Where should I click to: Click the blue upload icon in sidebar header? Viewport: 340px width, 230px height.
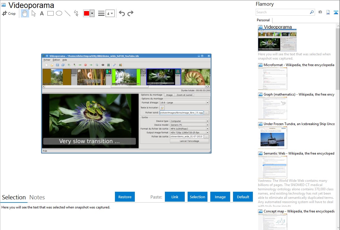click(x=336, y=12)
